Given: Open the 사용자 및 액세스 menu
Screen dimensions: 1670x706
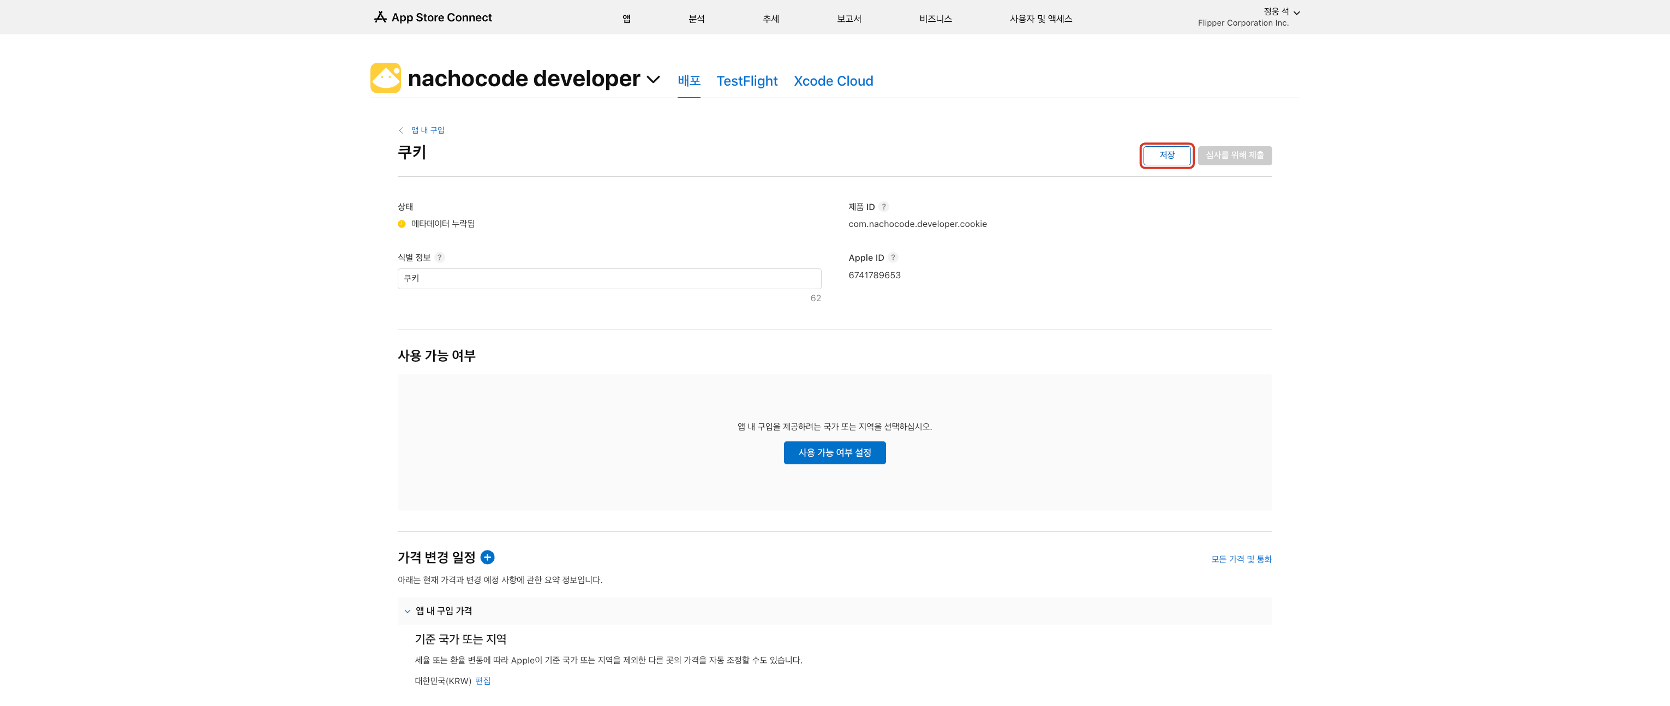Looking at the screenshot, I should coord(1040,19).
